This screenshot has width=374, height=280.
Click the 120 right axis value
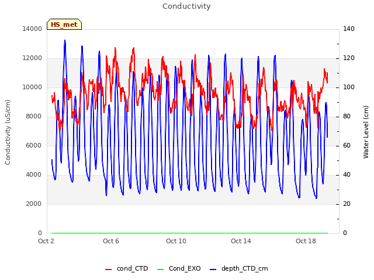pos(349,58)
